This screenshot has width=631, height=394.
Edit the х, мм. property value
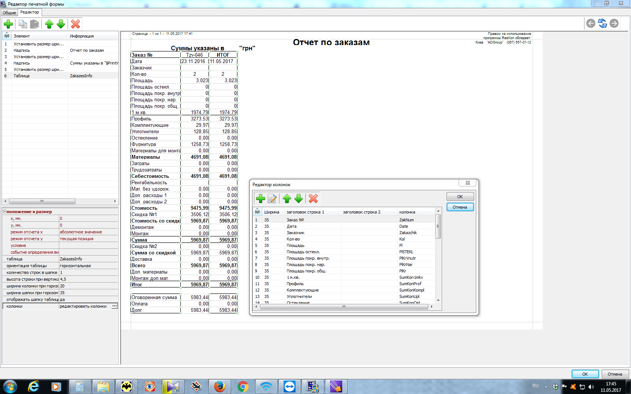point(89,218)
